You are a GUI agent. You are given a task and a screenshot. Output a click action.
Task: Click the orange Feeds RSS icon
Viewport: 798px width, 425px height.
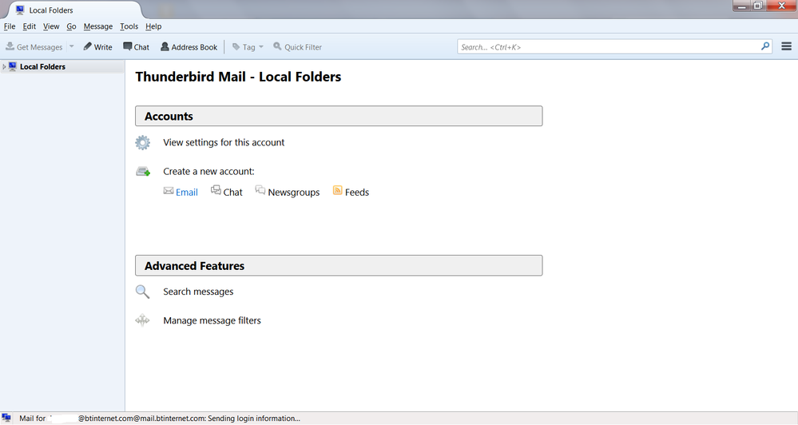[337, 190]
